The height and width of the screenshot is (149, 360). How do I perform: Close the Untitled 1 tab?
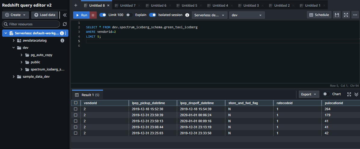[324, 5]
